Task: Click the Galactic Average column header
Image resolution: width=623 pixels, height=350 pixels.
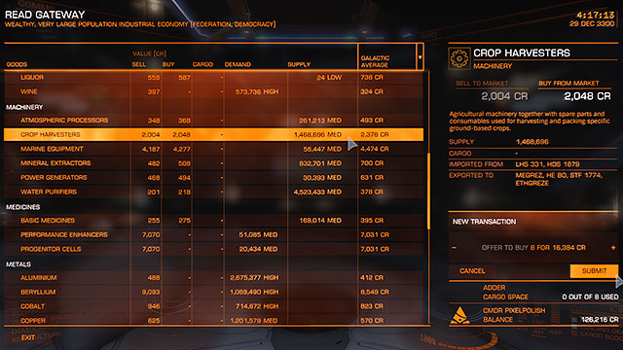Action: [x=375, y=61]
